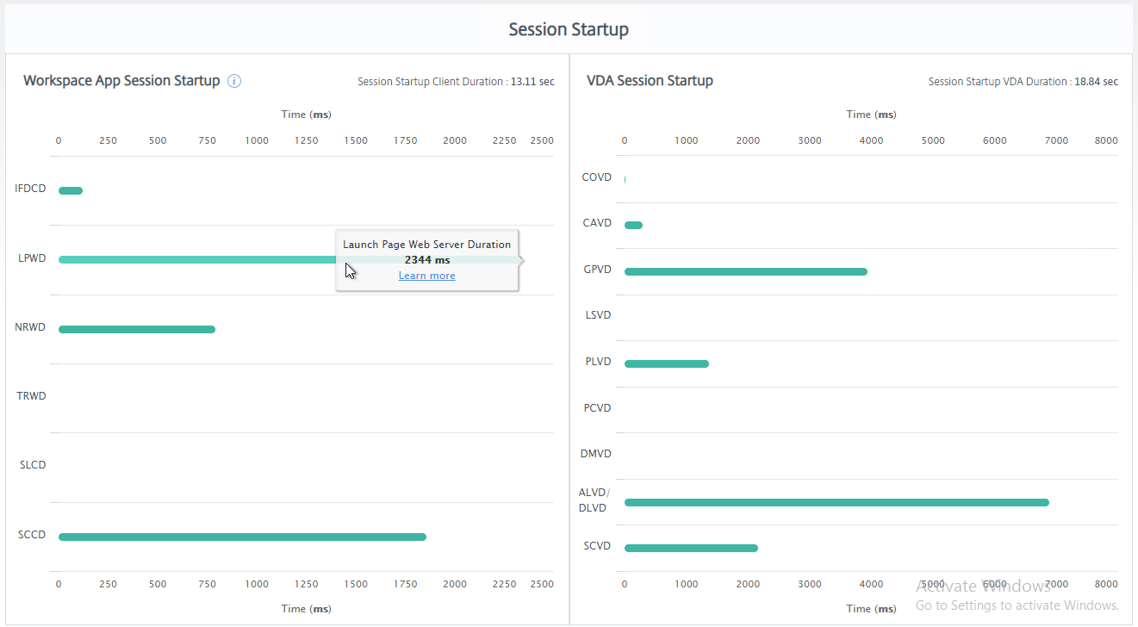Click the SCVD duration bar
The height and width of the screenshot is (627, 1138).
pos(691,548)
